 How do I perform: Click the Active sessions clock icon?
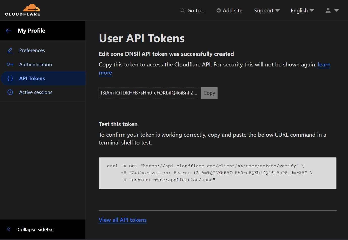pyautogui.click(x=10, y=92)
